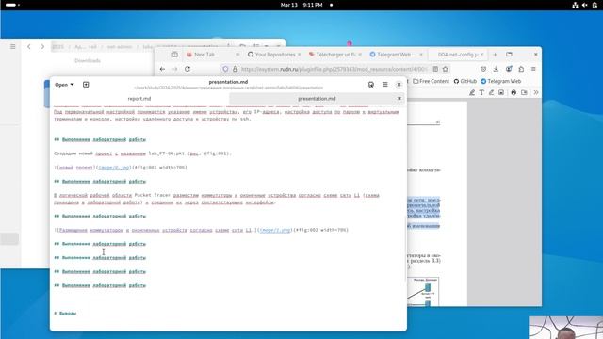The width and height of the screenshot is (603, 339).
Task: Click the Pocket icon in Firefox toolbar
Action: click(483, 69)
